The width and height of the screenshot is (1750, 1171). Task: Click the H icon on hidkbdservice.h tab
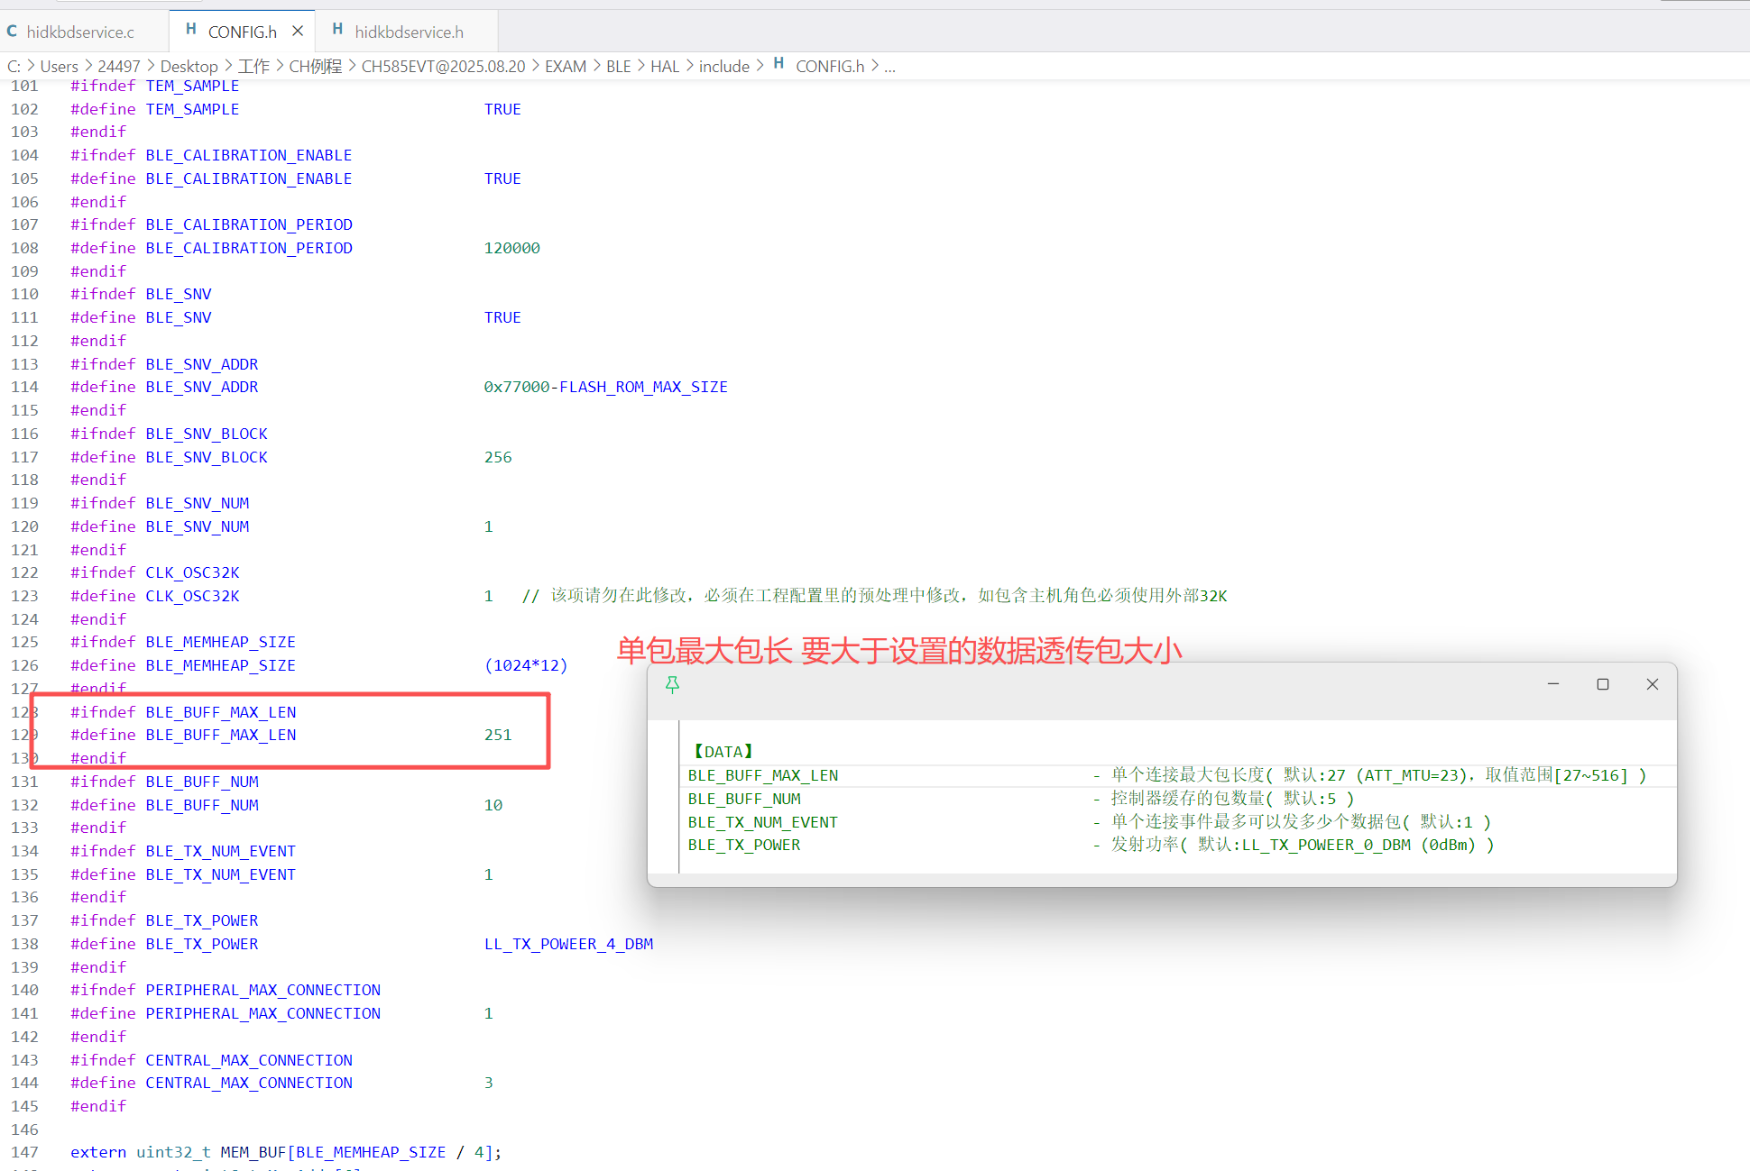click(337, 30)
